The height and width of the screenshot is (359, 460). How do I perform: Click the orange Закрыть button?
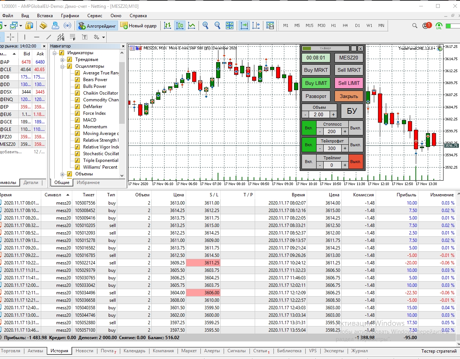(349, 96)
